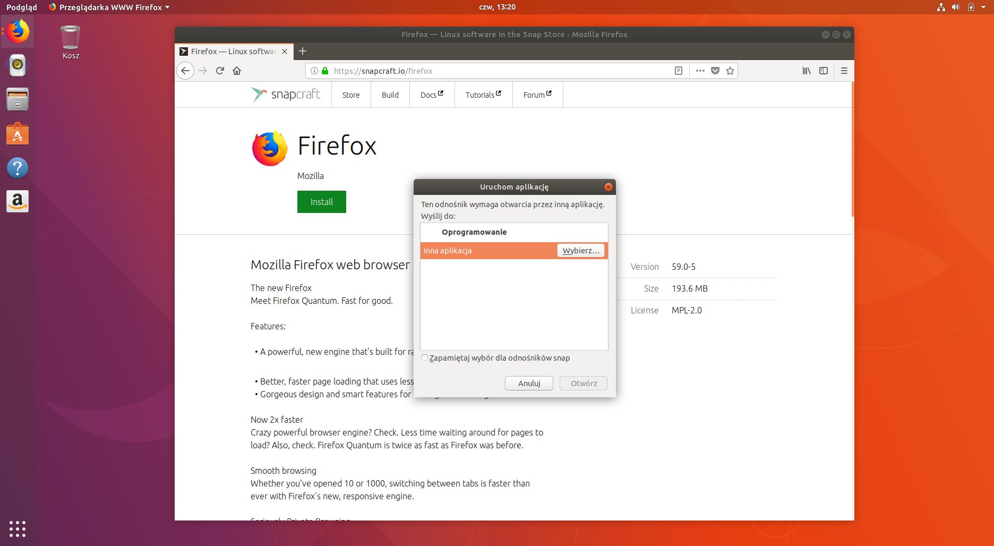Open the Amazon launcher in the dock
This screenshot has height=546, width=994.
[18, 201]
